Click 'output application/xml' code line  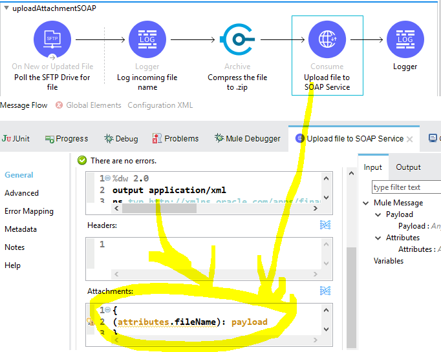point(169,190)
